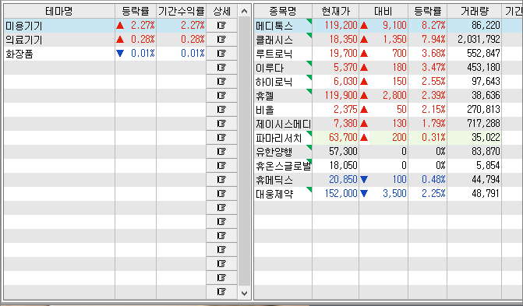Click 클래시스 volume 2,031,792
Image resolution: width=523 pixels, height=306 pixels.
point(479,40)
